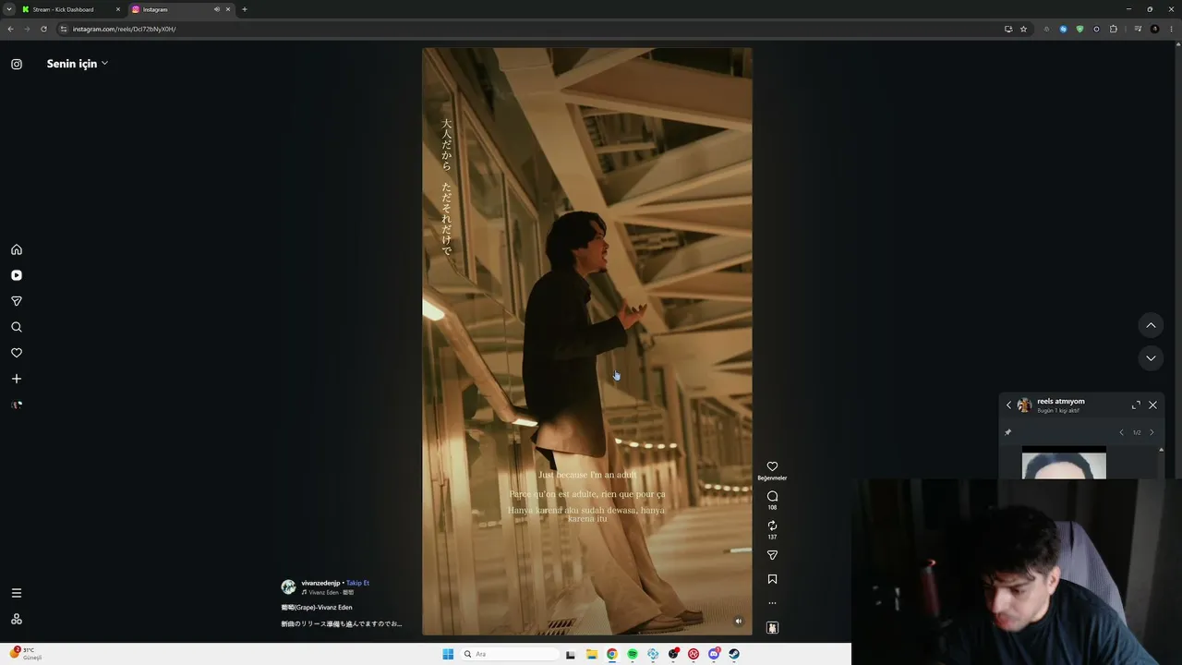Click the address bar URL
Viewport: 1182px width, 665px height.
pos(125,29)
